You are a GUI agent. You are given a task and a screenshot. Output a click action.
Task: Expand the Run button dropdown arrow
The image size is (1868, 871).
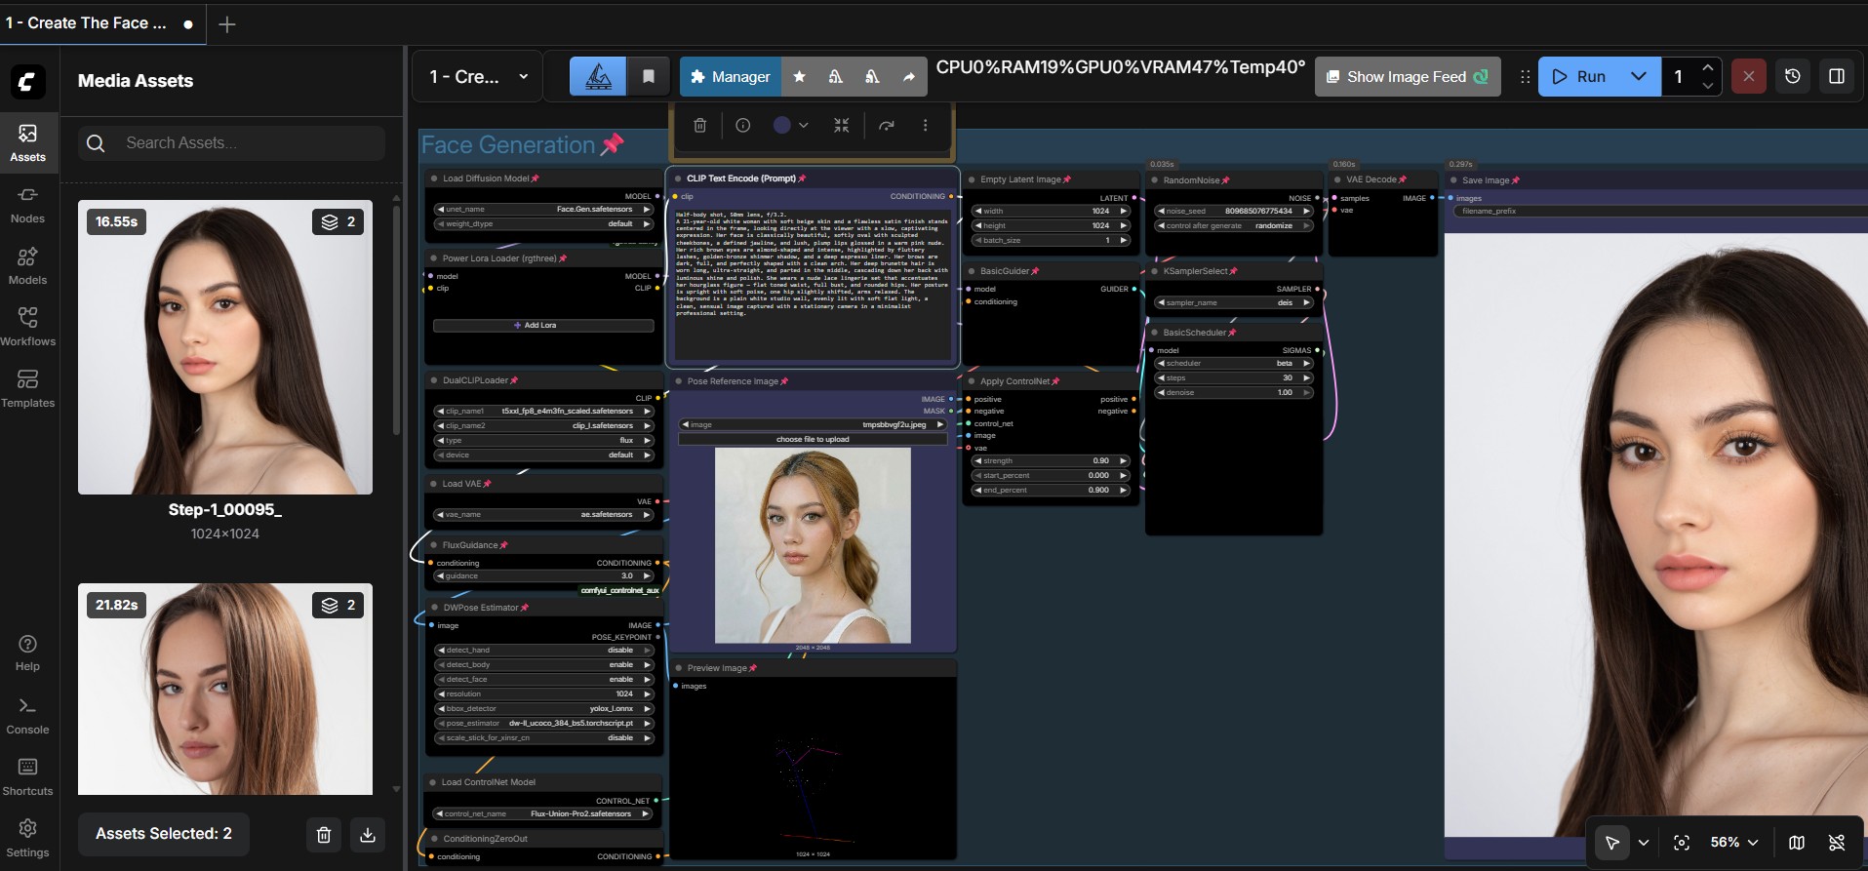(1639, 76)
